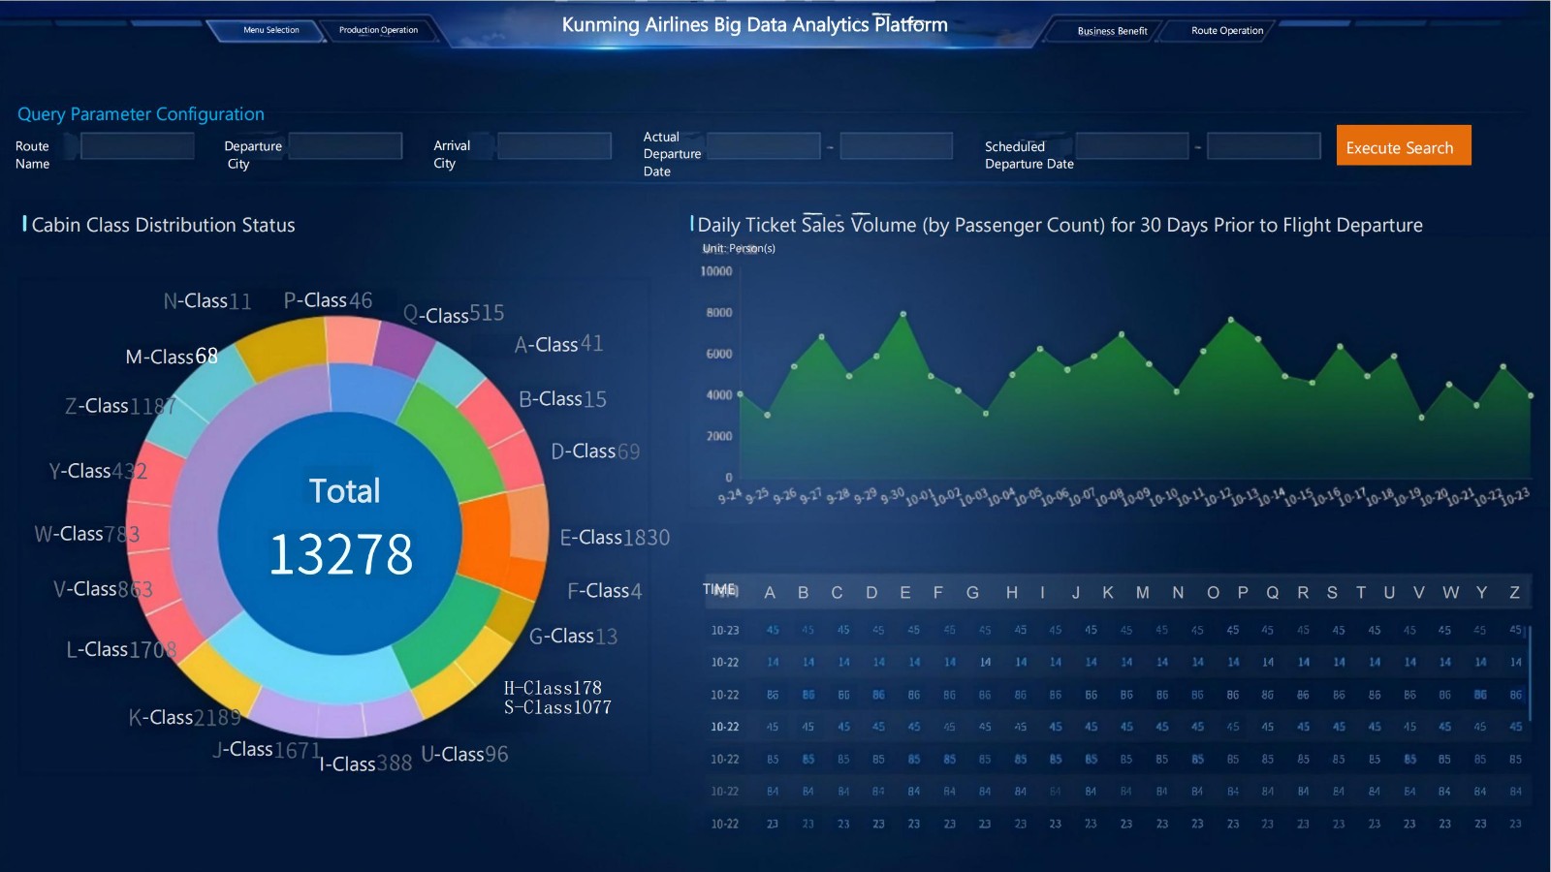Screen dimensions: 1551x872
Task: Open the Scheduled Departure Date start field
Action: (1131, 146)
